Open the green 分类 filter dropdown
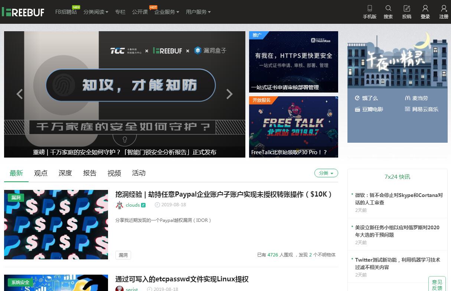451x291 pixels. (326, 173)
